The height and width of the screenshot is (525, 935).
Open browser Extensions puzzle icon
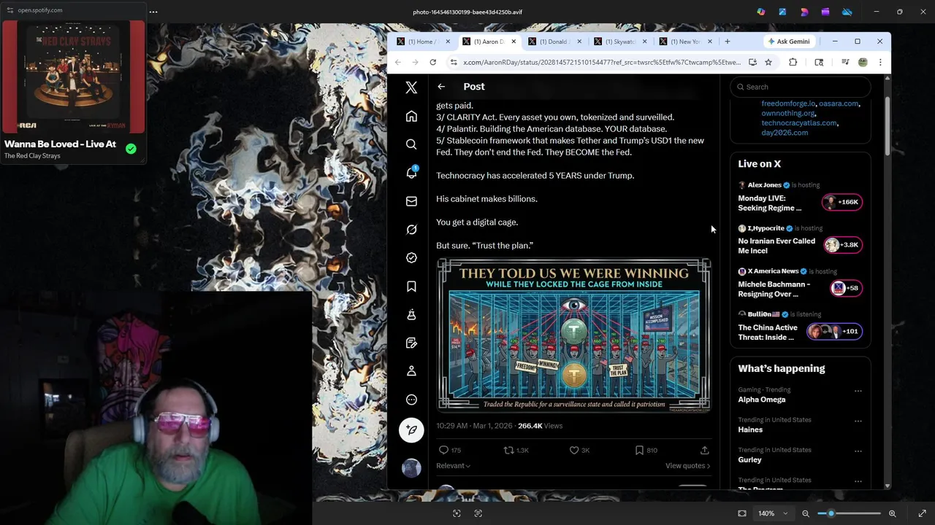click(793, 63)
